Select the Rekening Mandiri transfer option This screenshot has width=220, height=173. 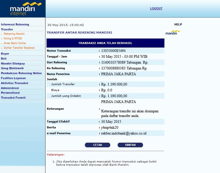pos(14,34)
